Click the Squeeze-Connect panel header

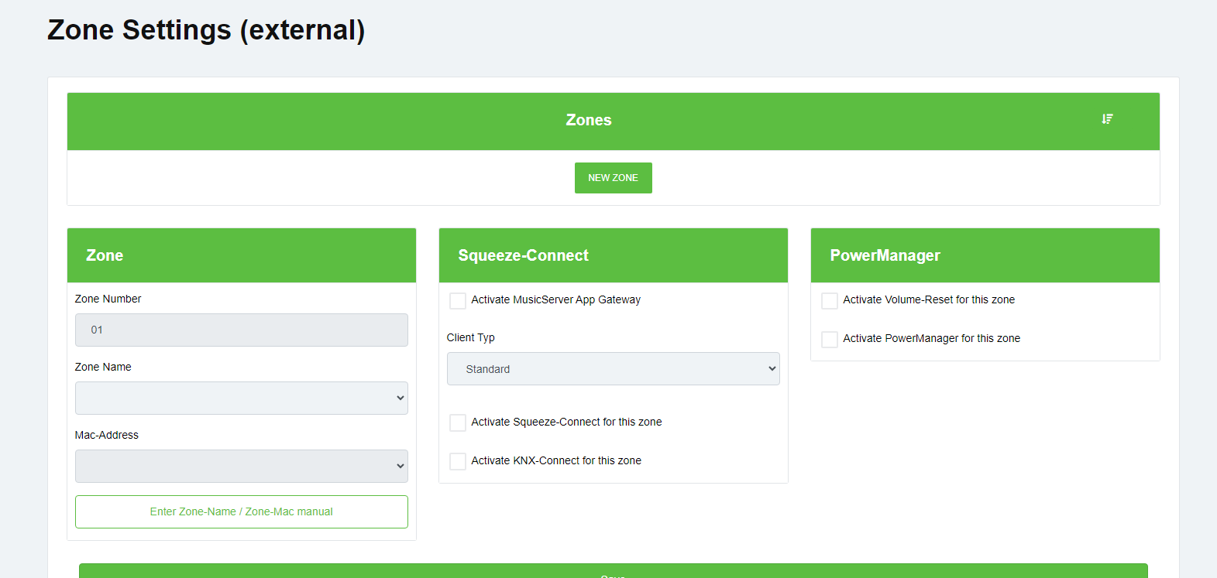coord(524,255)
